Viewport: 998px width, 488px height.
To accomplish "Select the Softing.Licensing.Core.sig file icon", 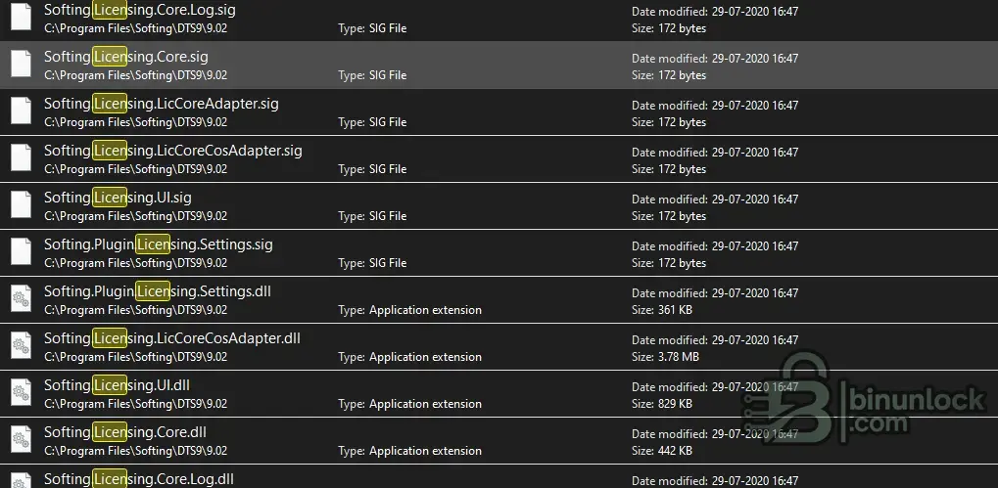I will 21,65.
